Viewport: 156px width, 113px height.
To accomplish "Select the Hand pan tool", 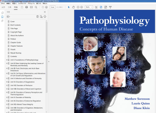I will 73,7.
